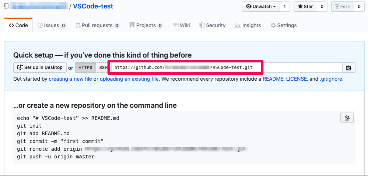This screenshot has height=176, width=368.
Task: Go to the Pull requests tab
Action: [x=98, y=25]
